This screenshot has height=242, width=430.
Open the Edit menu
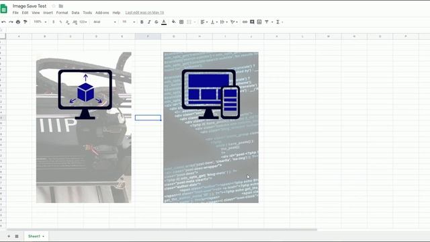pyautogui.click(x=25, y=13)
